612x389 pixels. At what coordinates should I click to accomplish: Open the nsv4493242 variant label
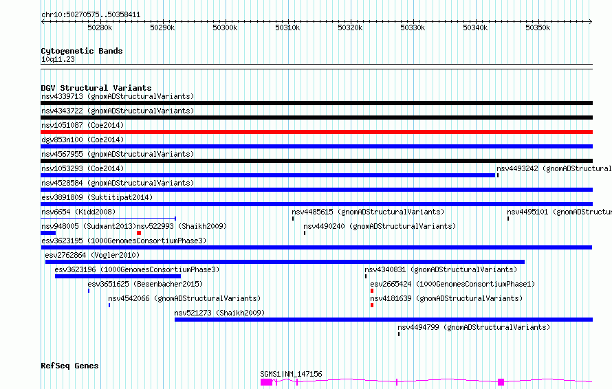coord(554,168)
